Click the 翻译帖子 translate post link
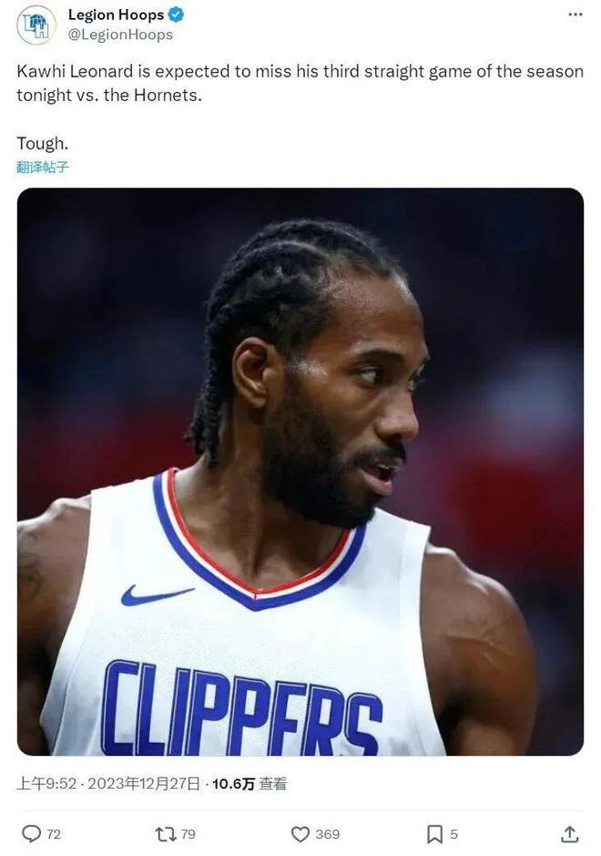This screenshot has width=601, height=856. [43, 167]
